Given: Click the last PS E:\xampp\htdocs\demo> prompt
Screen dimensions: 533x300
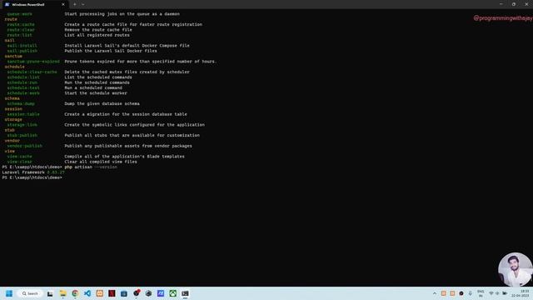Looking at the screenshot, I should 32,177.
